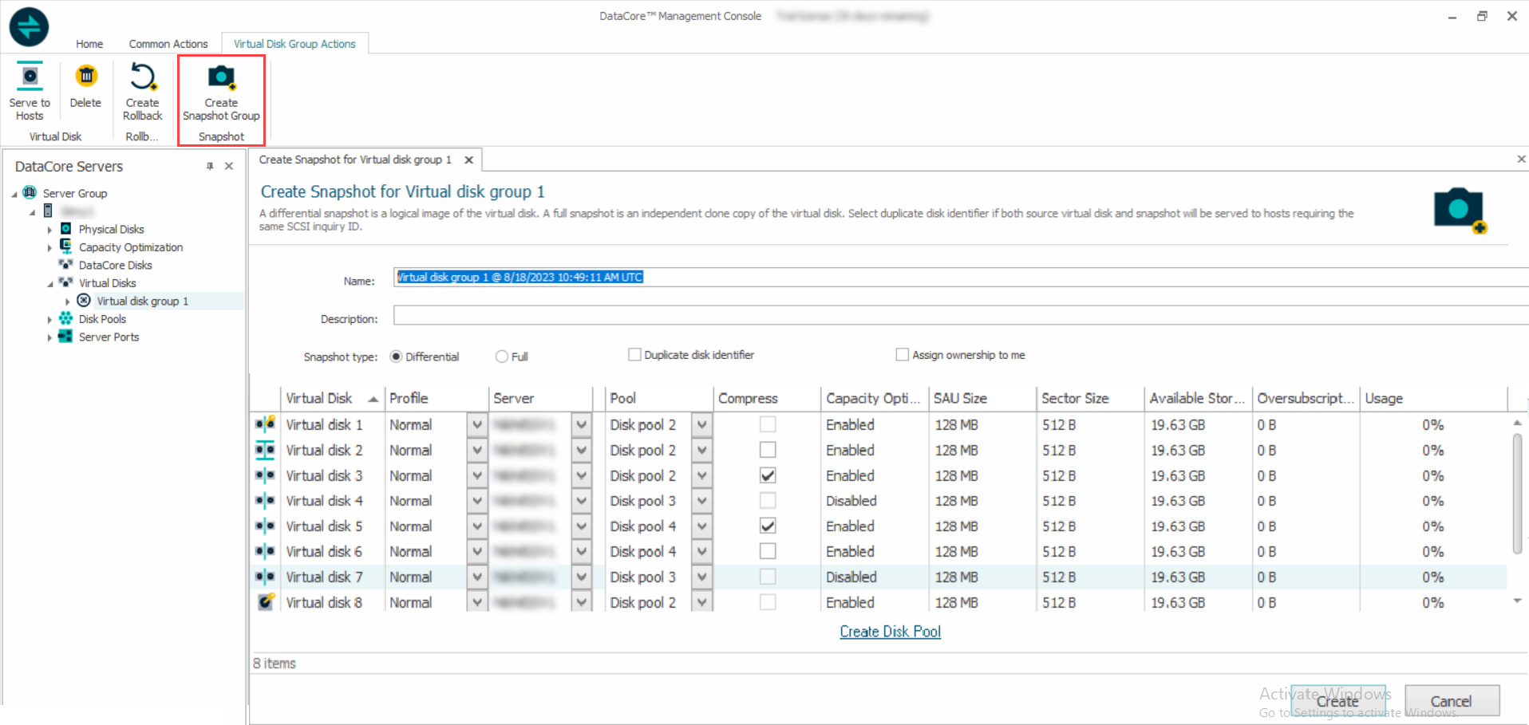
Task: Click the Virtual Disks tree icon
Action: [x=66, y=282]
